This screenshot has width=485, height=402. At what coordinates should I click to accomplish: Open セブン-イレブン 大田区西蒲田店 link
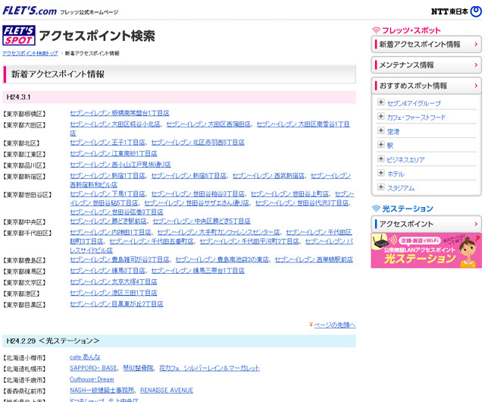coord(208,124)
